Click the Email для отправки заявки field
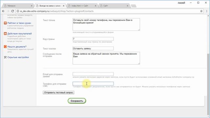The width and height of the screenshot is (210, 118). pos(93,74)
